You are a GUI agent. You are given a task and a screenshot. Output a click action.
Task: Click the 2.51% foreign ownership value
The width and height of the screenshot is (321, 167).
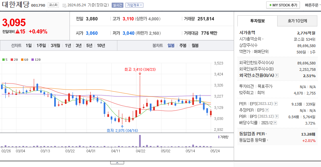(309, 76)
